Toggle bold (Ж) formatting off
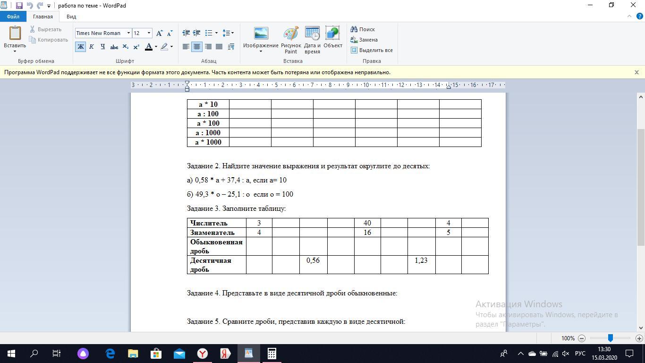The height and width of the screenshot is (363, 645). click(x=81, y=47)
